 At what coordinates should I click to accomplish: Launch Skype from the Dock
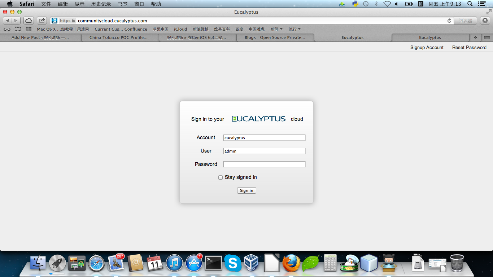[233, 263]
